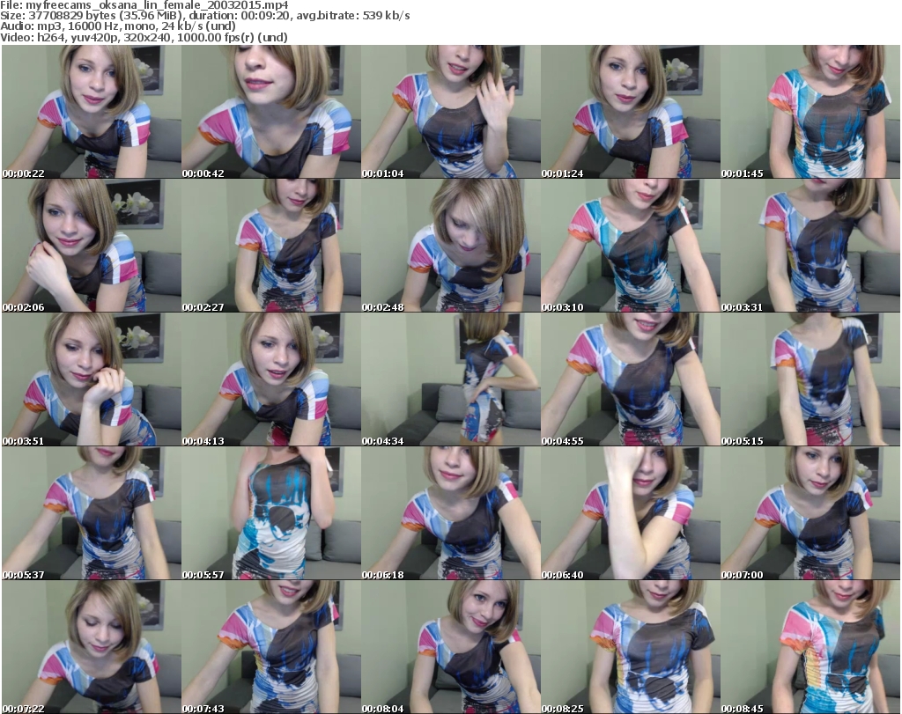Image resolution: width=902 pixels, height=714 pixels.
Task: Open the frame stamped 00:03:31
Action: tap(810, 246)
